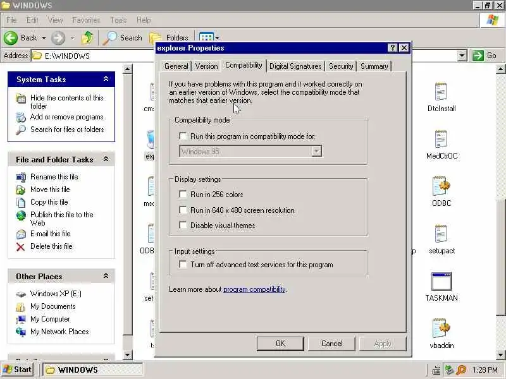Select the setupact file icon
Viewport: 506px width, 379px height.
point(441,233)
